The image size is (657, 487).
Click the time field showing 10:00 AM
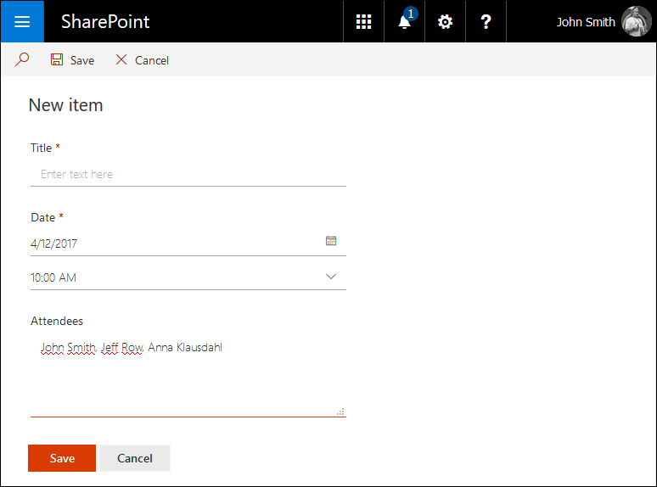(188, 277)
